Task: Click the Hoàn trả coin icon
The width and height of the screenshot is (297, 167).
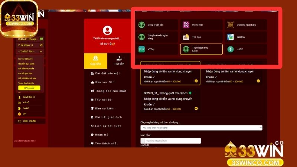Action: pyautogui.click(x=92, y=135)
